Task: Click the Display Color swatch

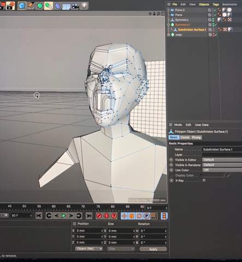Action: click(213, 175)
